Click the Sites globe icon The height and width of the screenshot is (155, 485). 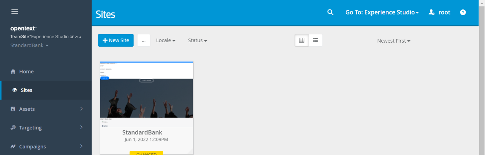click(x=15, y=90)
